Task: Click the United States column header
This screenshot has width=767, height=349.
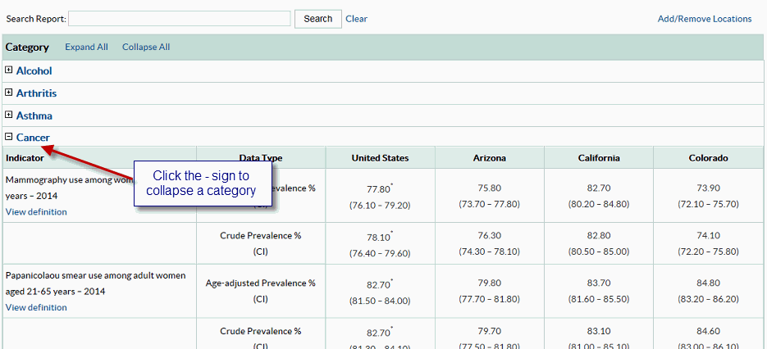Action: point(380,158)
